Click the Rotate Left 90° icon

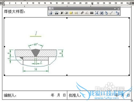tap(87, 13)
